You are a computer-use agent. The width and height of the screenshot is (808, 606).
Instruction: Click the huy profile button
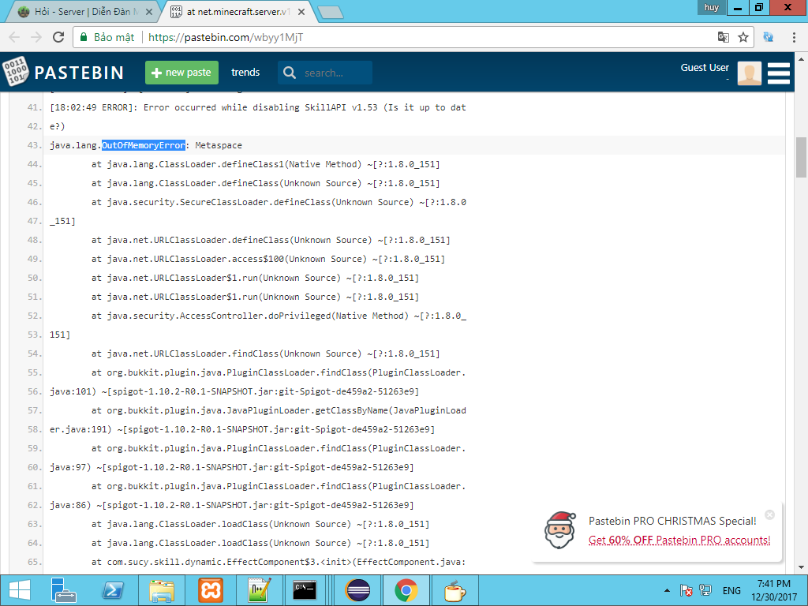pyautogui.click(x=712, y=7)
